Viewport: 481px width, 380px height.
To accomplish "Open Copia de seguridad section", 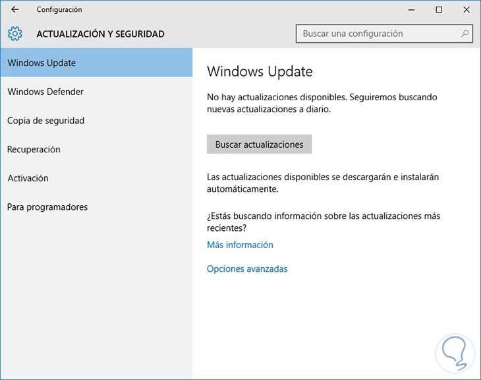I will (96, 121).
